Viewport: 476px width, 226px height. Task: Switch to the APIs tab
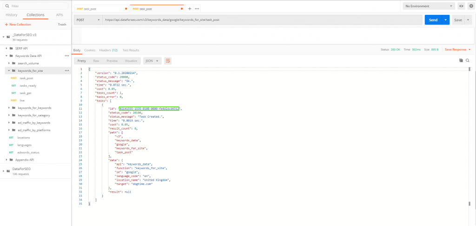tap(60, 15)
